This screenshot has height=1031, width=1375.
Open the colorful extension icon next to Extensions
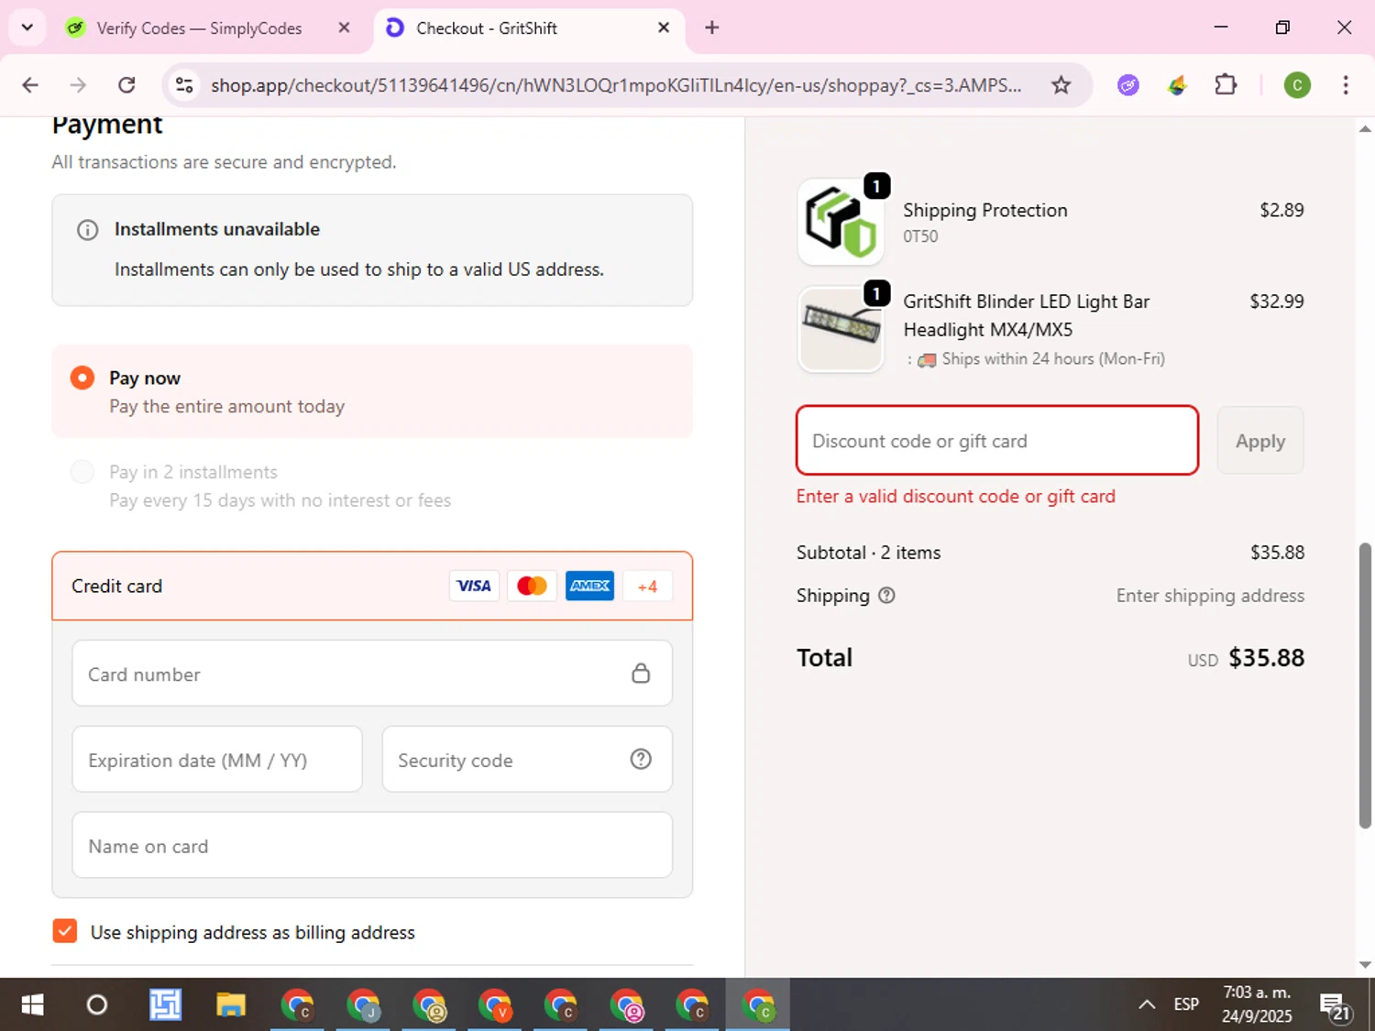[x=1177, y=85]
